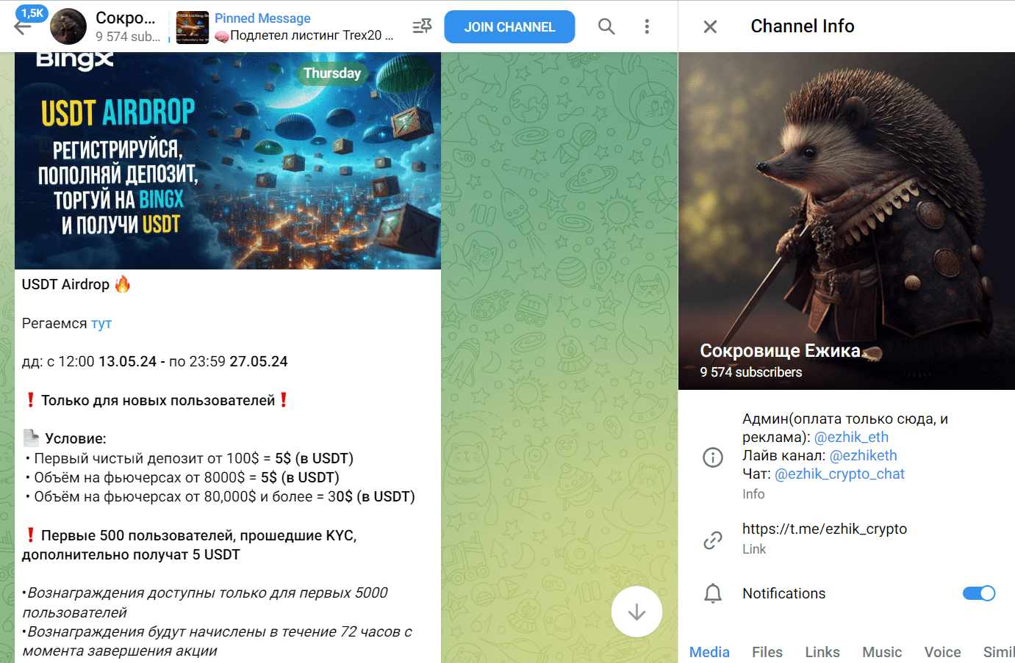Copy the https://t.me/ezhik_crypto link
This screenshot has width=1015, height=663.
click(x=825, y=529)
